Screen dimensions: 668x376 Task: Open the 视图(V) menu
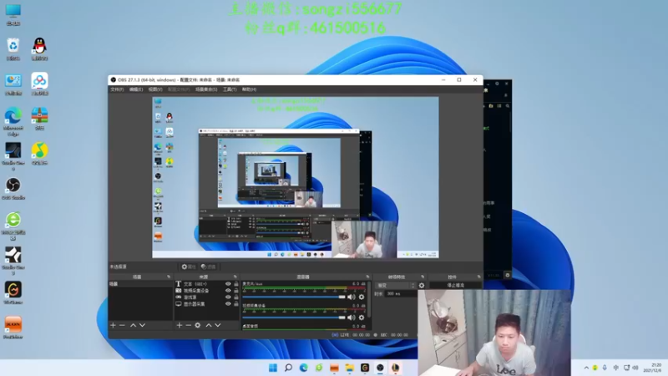(155, 89)
